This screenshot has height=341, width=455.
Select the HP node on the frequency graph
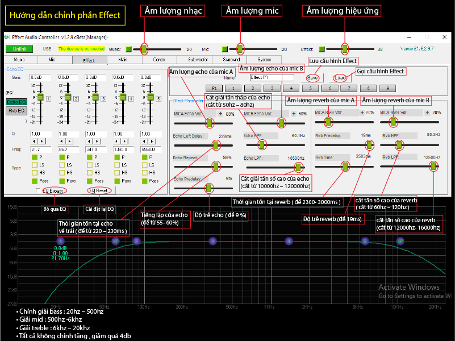(115, 241)
